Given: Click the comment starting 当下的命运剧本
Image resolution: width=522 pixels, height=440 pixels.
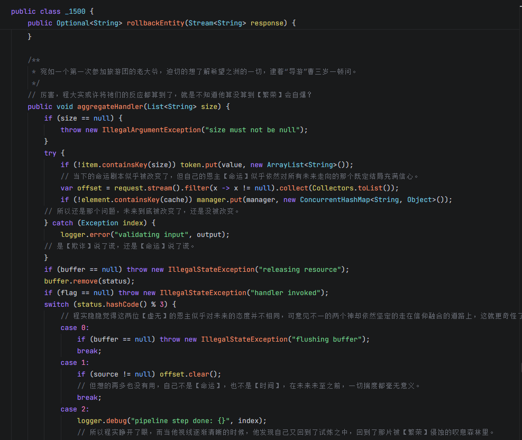Looking at the screenshot, I should (x=240, y=177).
